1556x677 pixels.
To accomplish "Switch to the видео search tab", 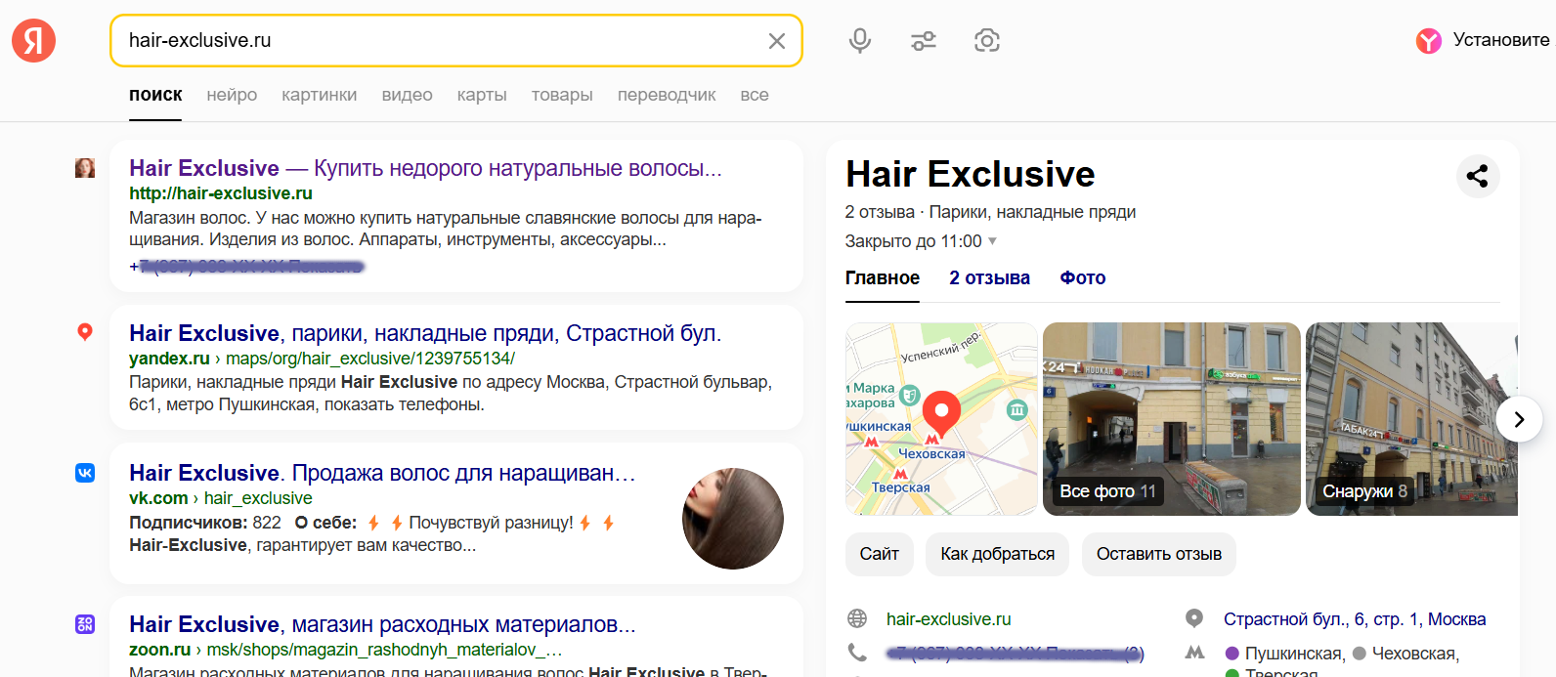I will click(x=407, y=95).
